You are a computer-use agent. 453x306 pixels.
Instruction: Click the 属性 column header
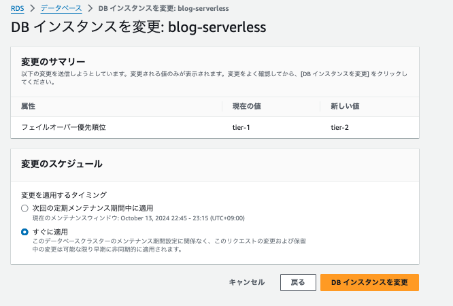click(28, 107)
